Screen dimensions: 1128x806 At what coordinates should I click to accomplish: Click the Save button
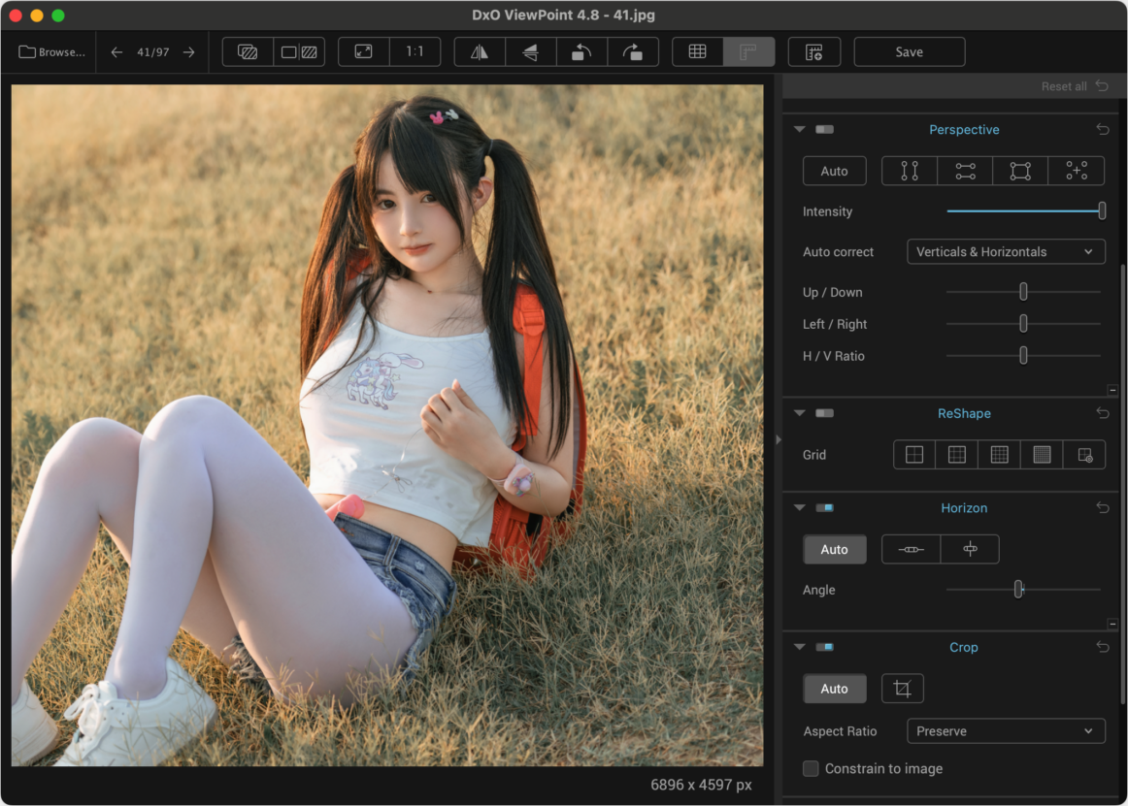click(910, 51)
